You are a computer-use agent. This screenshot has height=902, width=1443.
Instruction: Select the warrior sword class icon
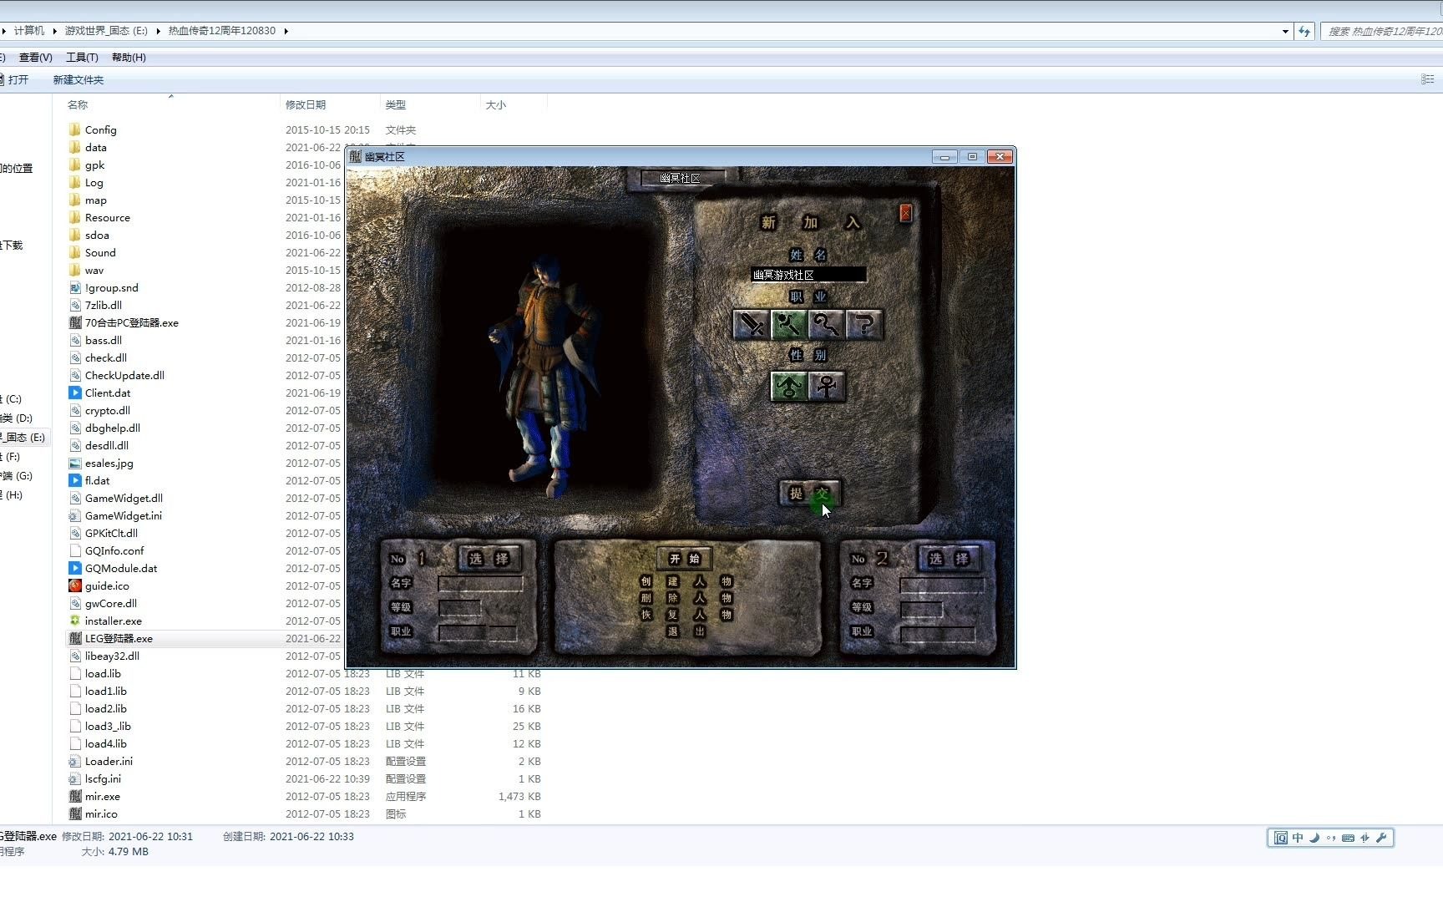pos(751,324)
